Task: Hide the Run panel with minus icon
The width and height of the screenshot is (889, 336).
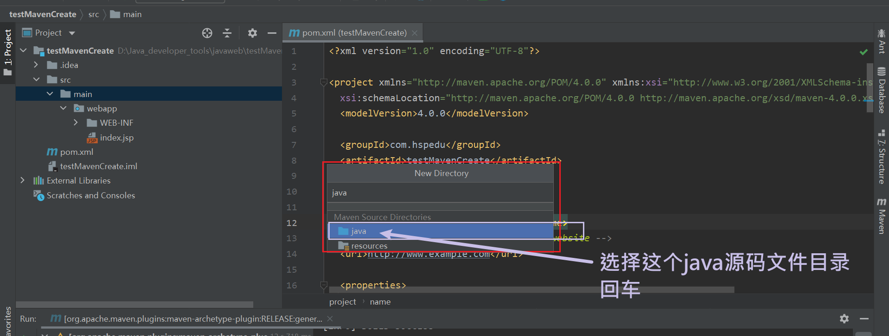Action: [864, 318]
